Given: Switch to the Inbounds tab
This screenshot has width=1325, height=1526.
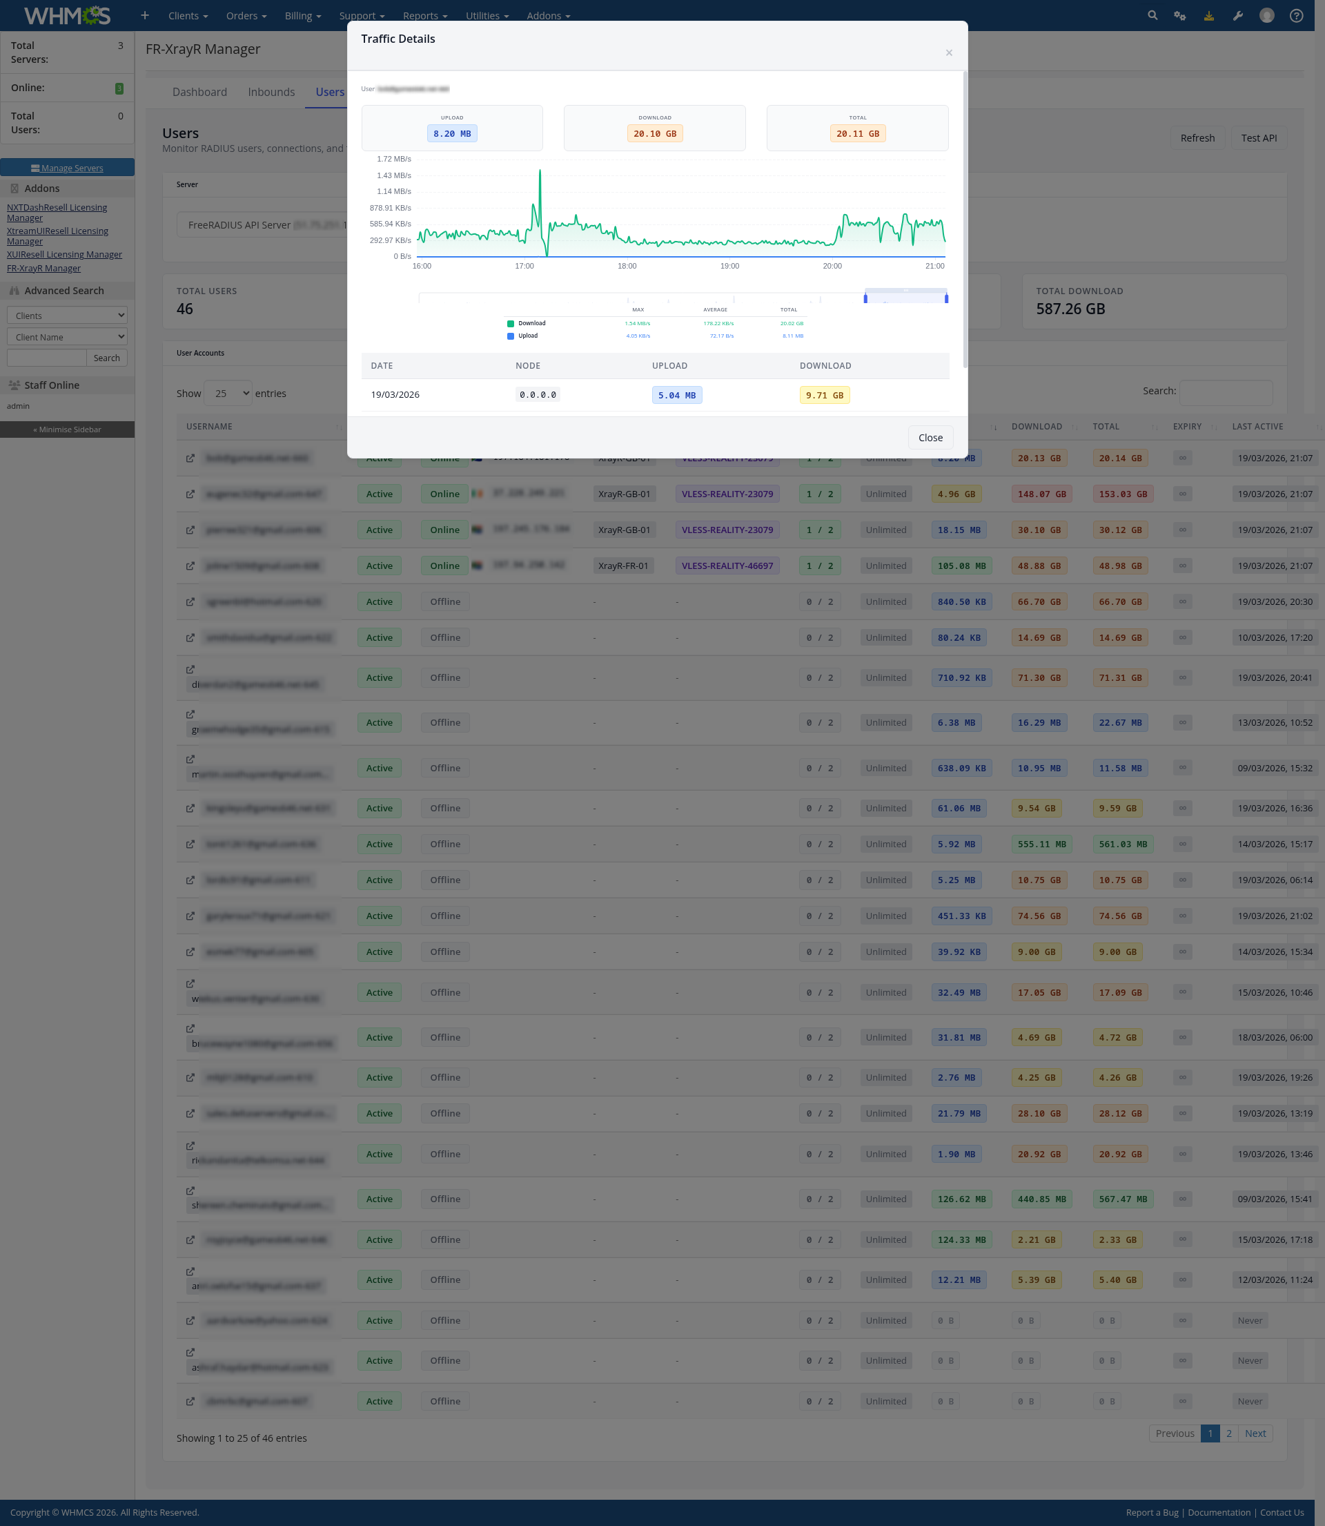Looking at the screenshot, I should (x=271, y=93).
